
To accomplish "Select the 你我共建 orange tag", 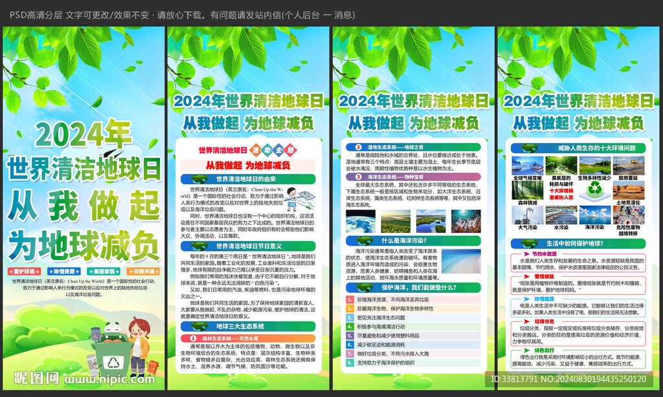I will 143,272.
